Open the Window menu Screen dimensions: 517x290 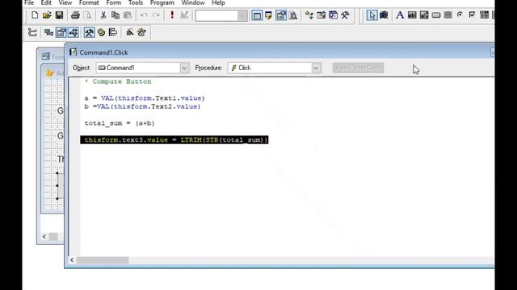(193, 3)
